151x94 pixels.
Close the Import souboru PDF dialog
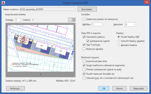click(147, 2)
